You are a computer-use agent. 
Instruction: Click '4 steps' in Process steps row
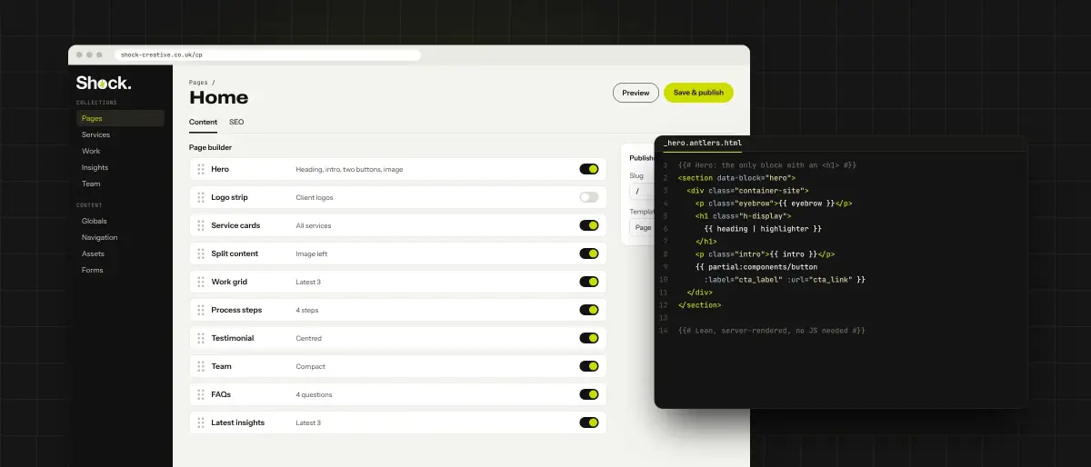(307, 310)
